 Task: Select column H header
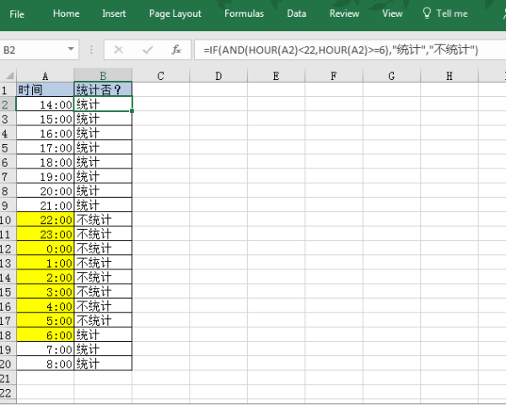click(x=449, y=77)
